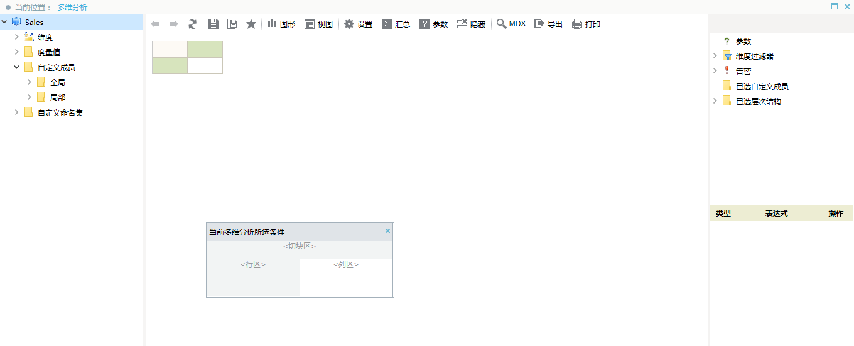Viewport: 854px width, 346px height.
Task: Select 自定义成员 in the left tree
Action: click(x=57, y=67)
